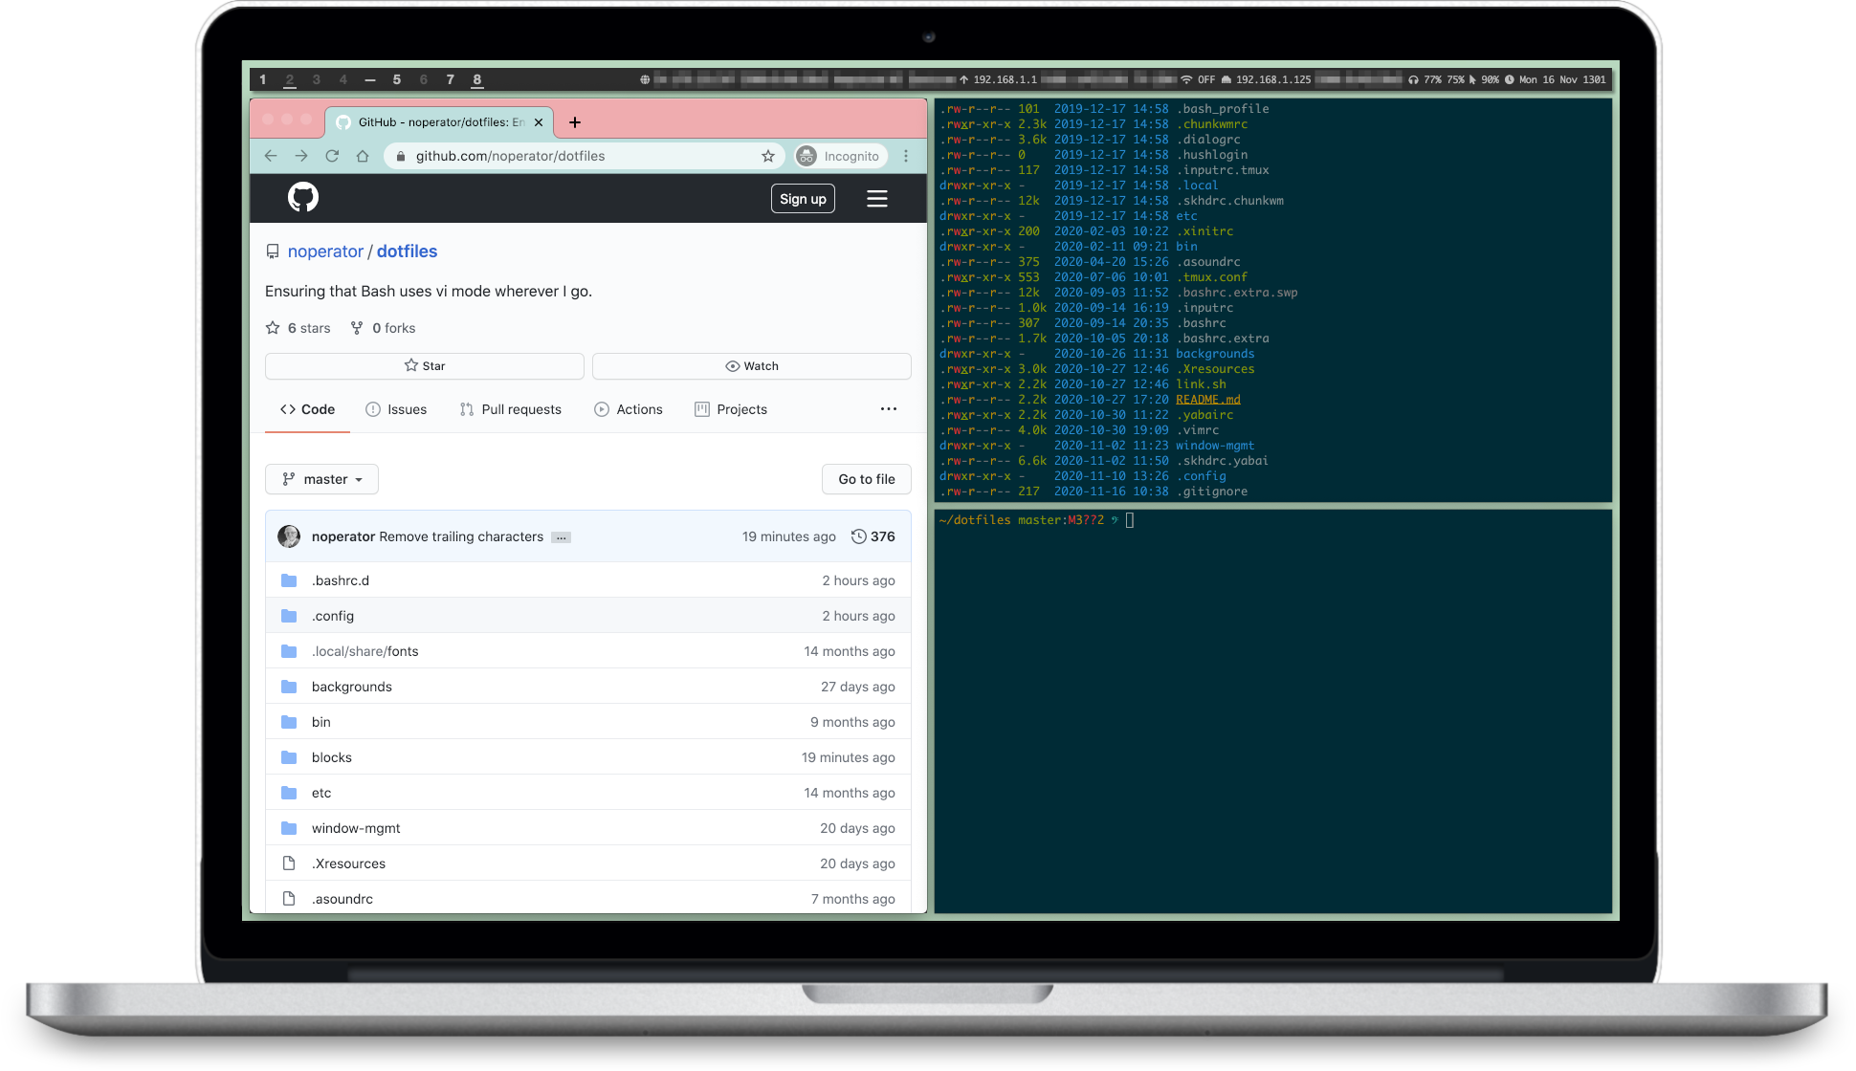The height and width of the screenshot is (1071, 1856).
Task: Click .tmux.conf in terminal listing
Action: (1212, 277)
